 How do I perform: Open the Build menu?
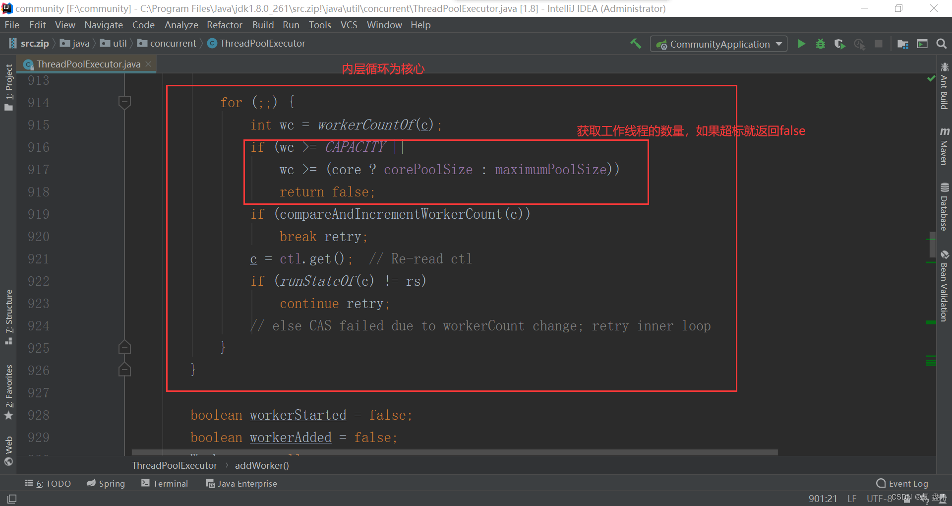(x=263, y=25)
